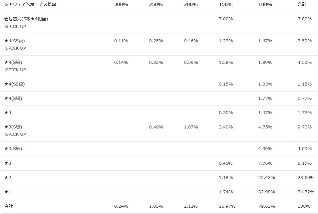318x214 pixels.
Task: Click the 0.11% cell
Action: pyautogui.click(x=121, y=41)
